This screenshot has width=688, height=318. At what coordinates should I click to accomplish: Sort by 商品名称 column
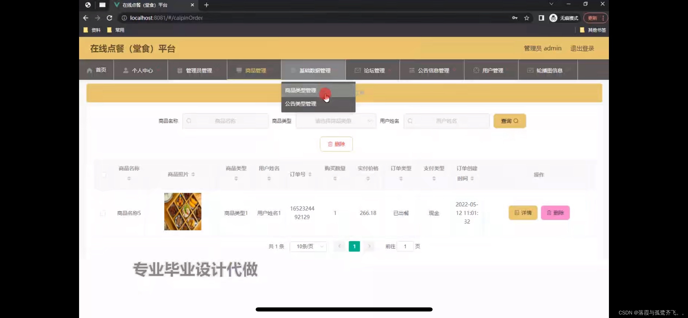129,178
